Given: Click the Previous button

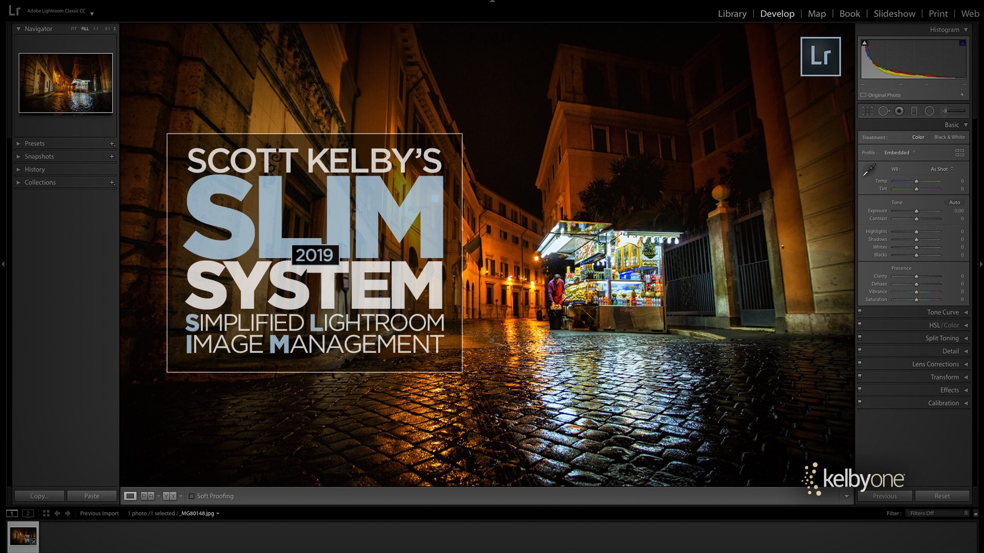Looking at the screenshot, I should [x=885, y=496].
